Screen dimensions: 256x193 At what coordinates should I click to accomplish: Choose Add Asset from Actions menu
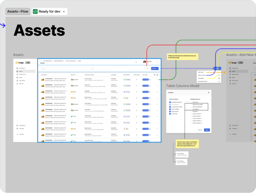pyautogui.click(x=209, y=72)
